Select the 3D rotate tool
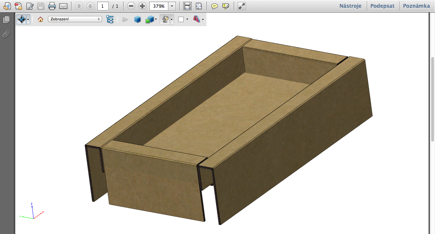Screen dimensions: 435x234 tap(21, 19)
